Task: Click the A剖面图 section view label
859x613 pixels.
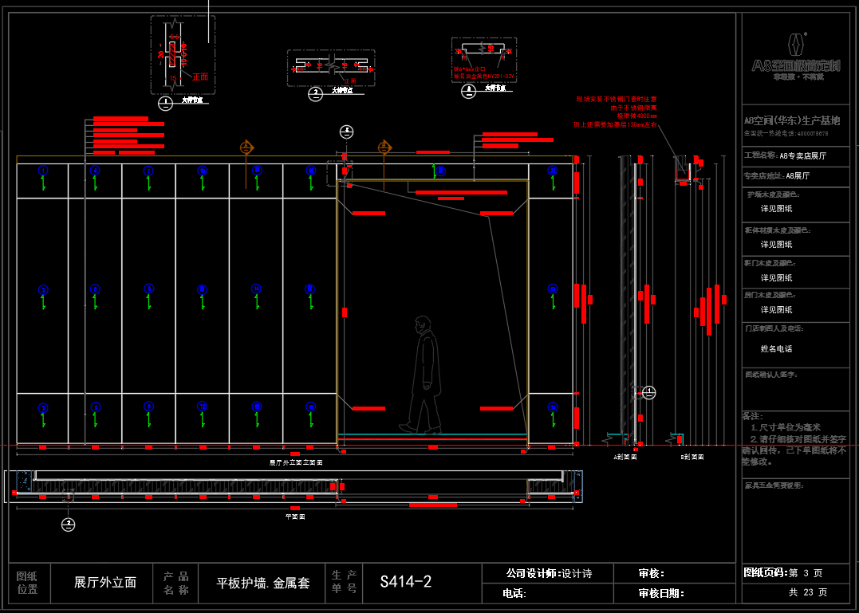Action: pos(625,458)
